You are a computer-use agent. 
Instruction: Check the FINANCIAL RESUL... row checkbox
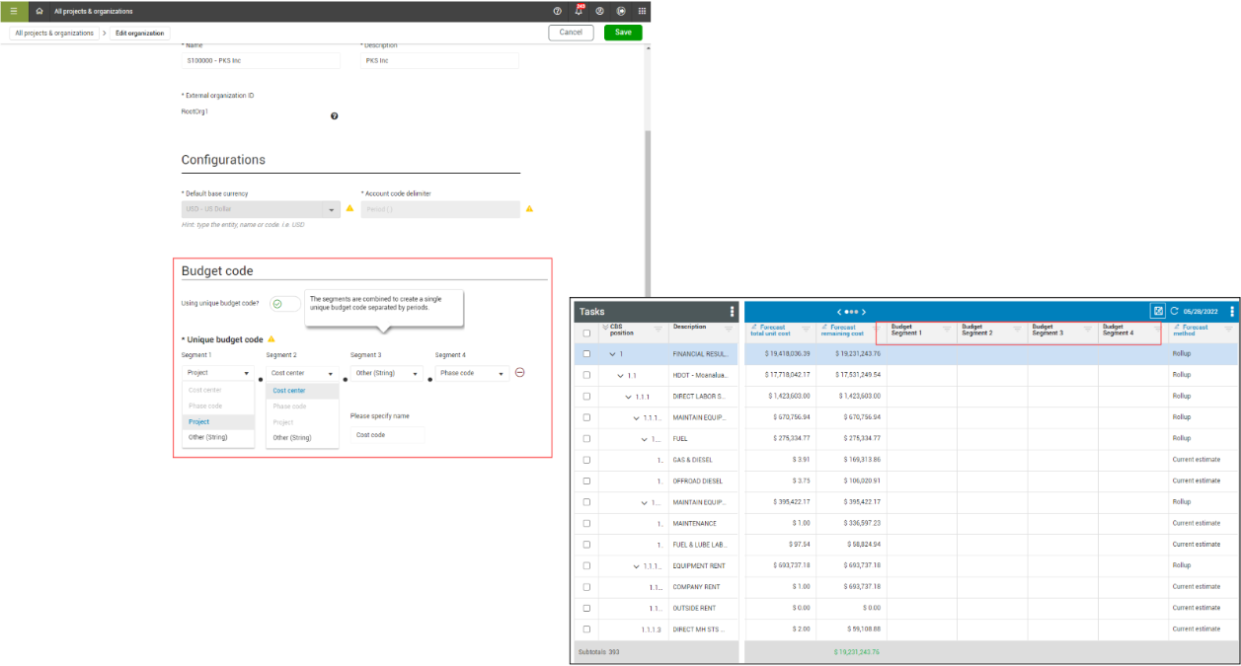[x=586, y=353]
